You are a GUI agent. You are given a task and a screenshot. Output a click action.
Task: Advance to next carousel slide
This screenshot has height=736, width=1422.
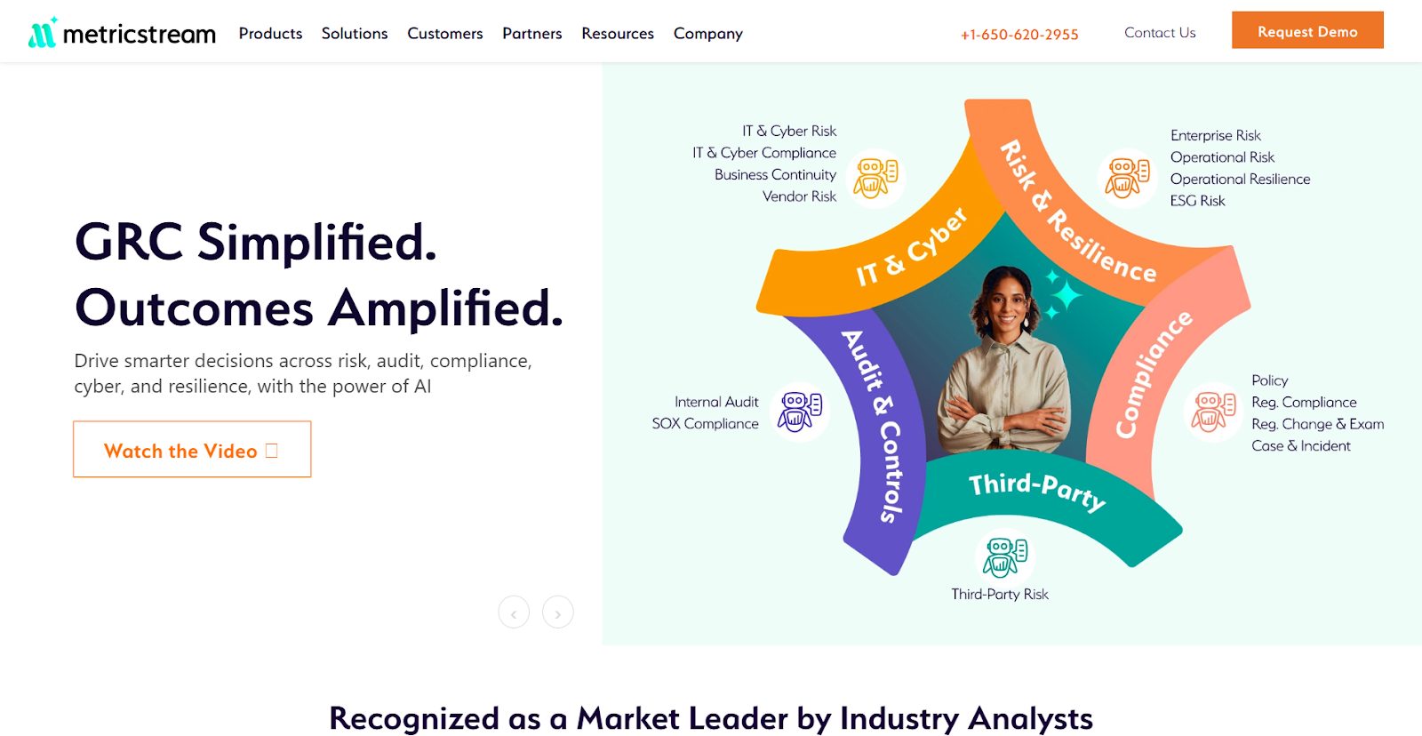[x=558, y=612]
